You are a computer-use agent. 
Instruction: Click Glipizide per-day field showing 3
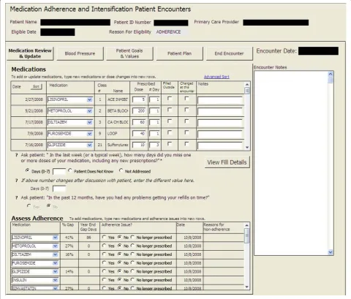tap(154, 145)
